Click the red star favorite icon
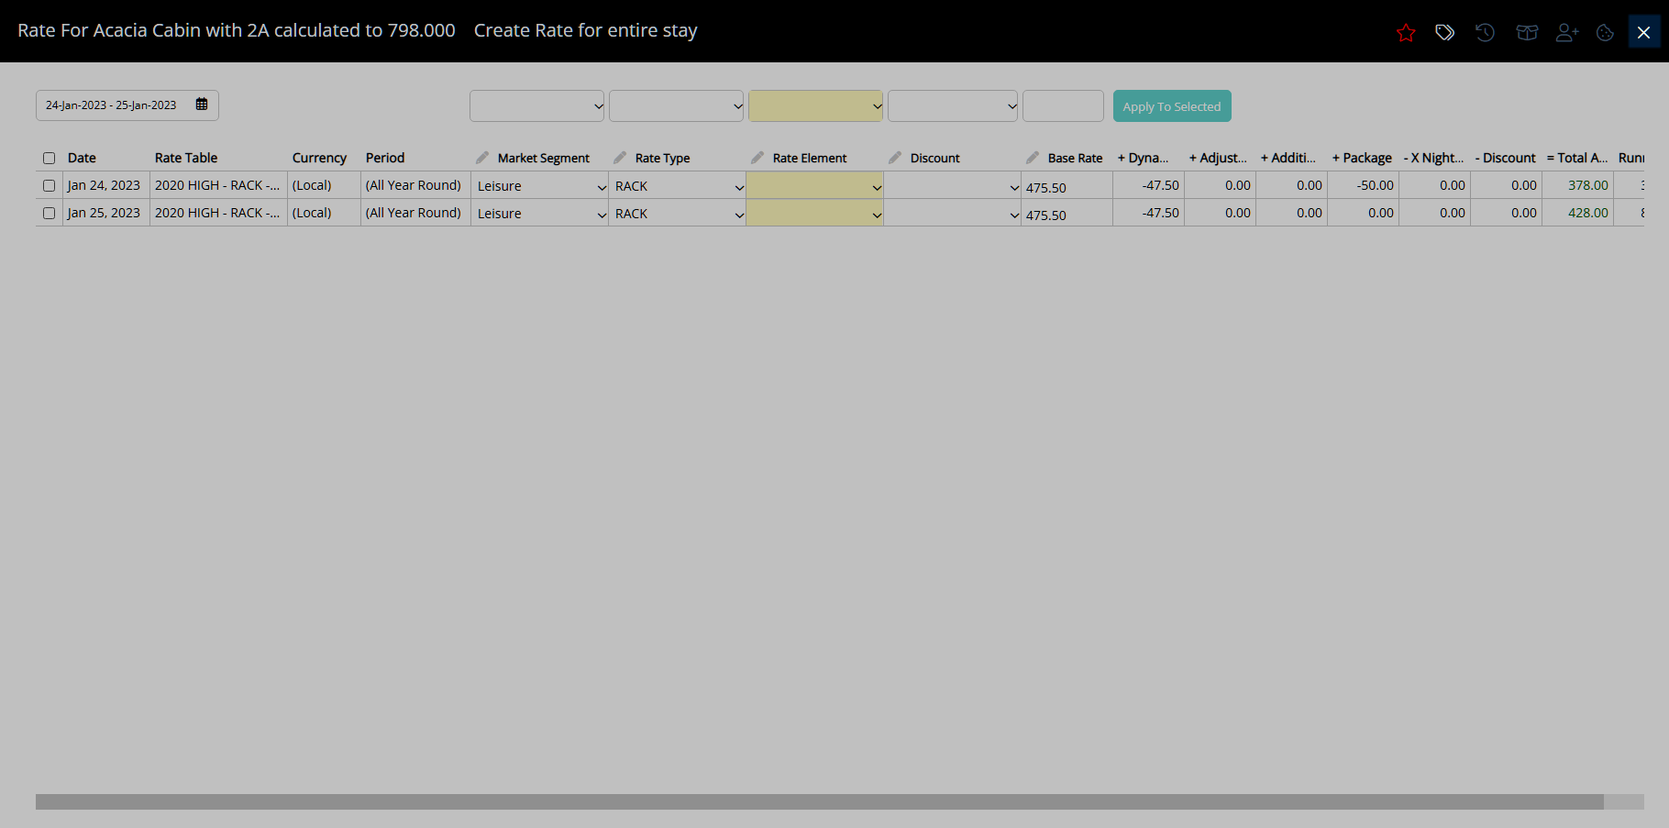1669x828 pixels. click(x=1406, y=33)
